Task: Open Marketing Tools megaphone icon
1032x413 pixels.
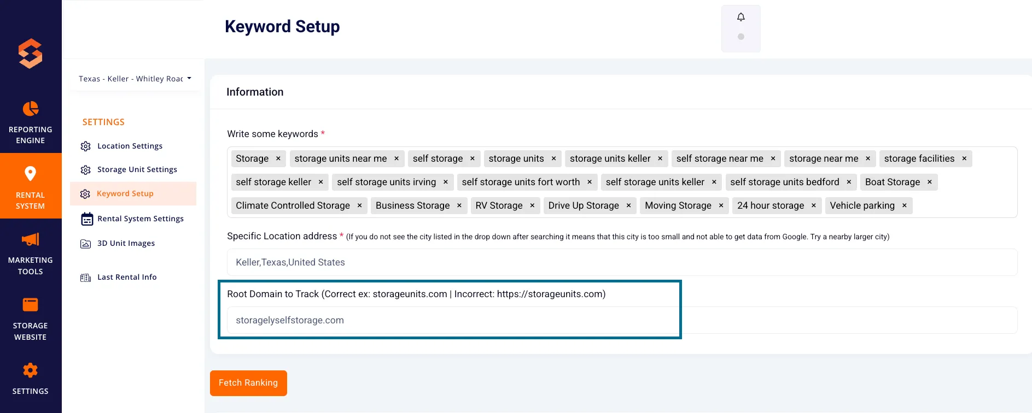Action: coord(31,239)
